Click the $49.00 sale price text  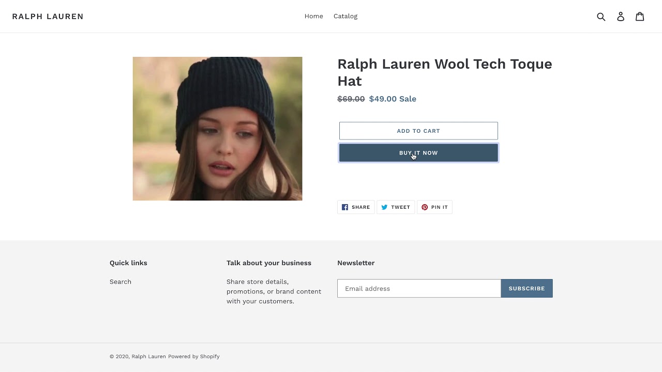pos(383,99)
